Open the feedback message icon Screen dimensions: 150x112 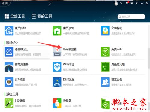pos(132,3)
